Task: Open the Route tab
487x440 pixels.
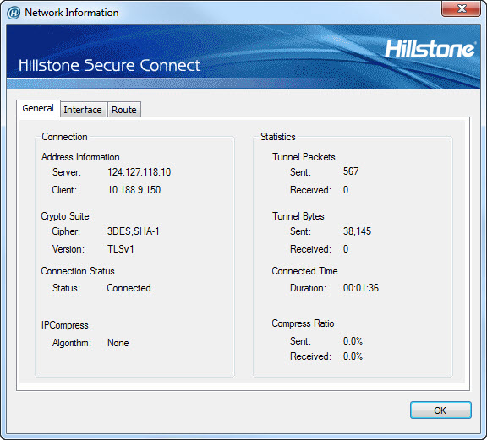Action: [x=124, y=110]
